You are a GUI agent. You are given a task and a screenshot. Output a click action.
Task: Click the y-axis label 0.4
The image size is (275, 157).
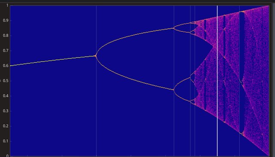[x=6, y=96]
